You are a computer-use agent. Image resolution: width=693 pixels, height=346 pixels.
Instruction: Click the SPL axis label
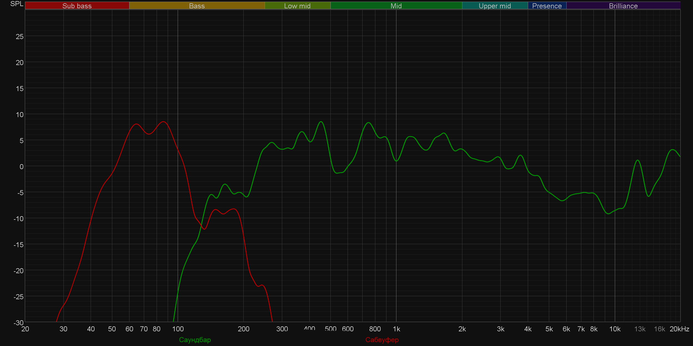point(17,4)
